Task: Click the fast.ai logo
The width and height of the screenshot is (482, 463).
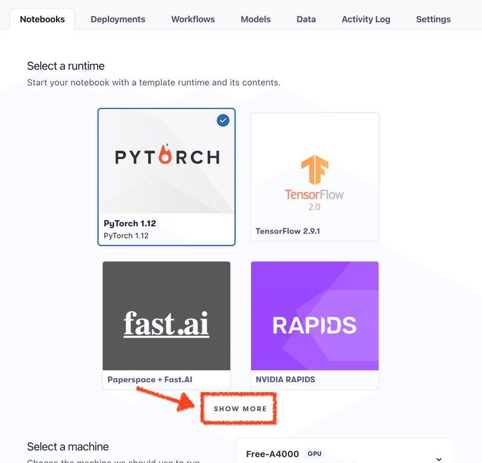Action: [166, 324]
